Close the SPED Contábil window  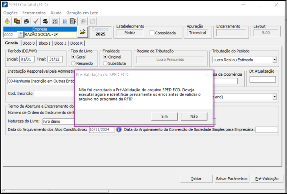(276, 5)
